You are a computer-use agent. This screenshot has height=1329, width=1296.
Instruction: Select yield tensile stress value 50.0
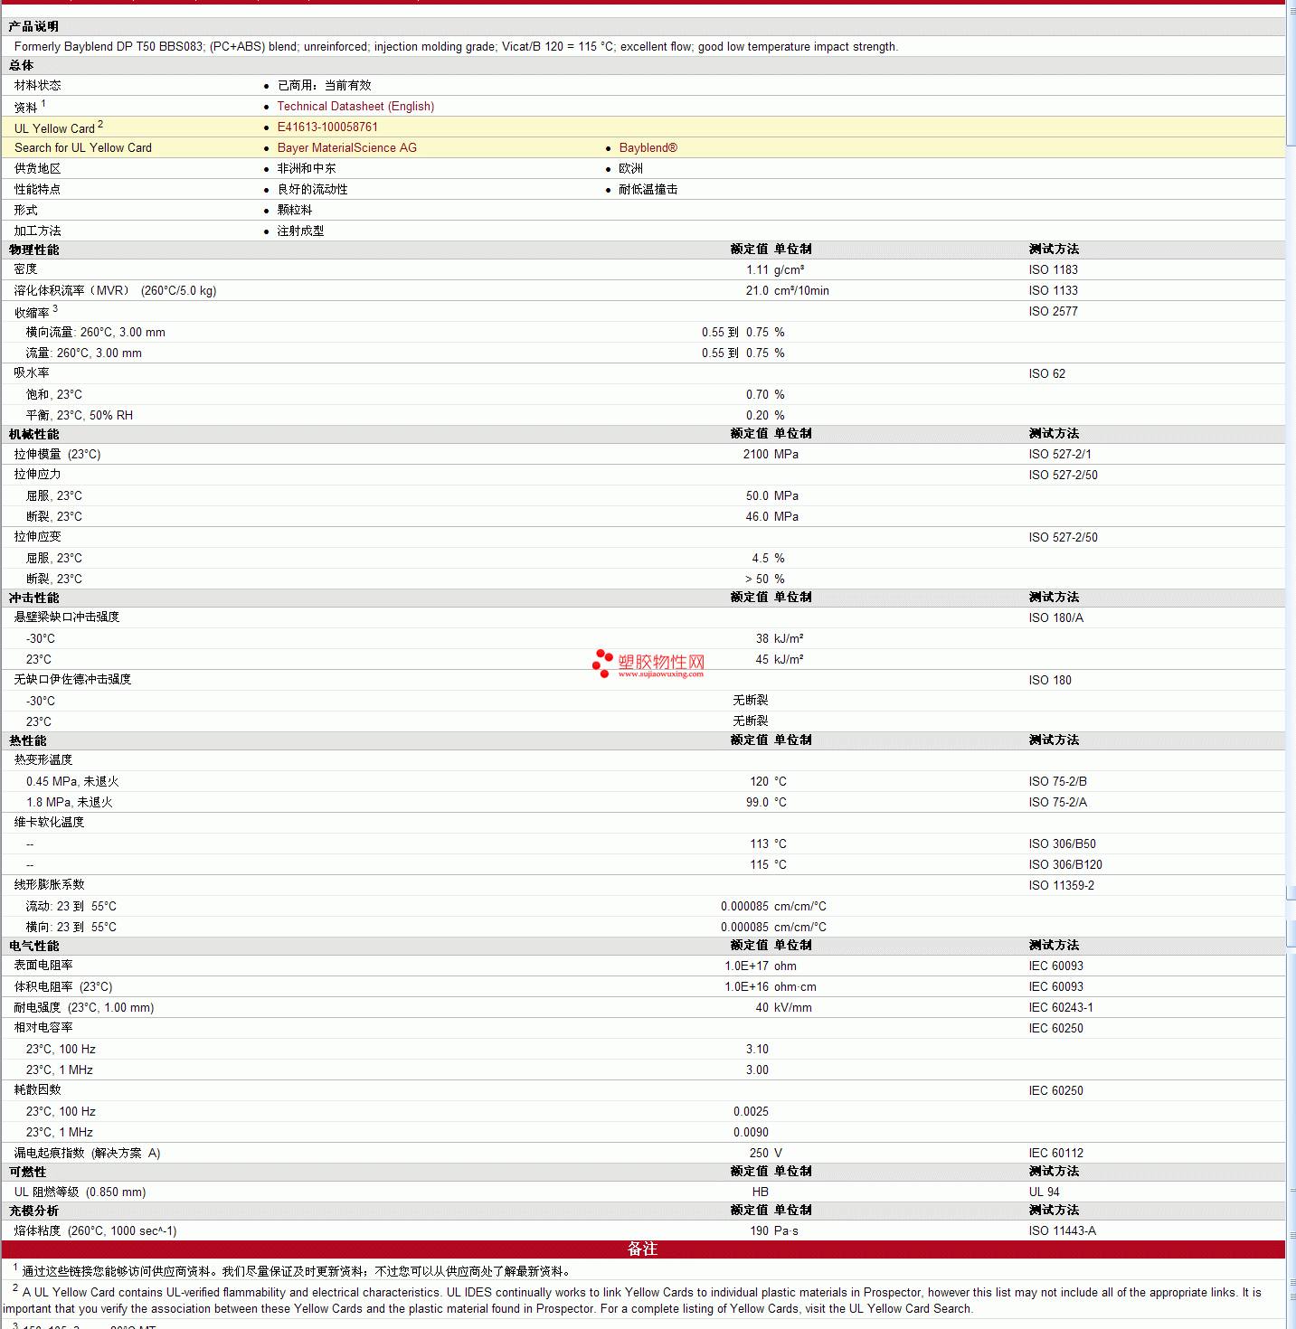tap(757, 496)
